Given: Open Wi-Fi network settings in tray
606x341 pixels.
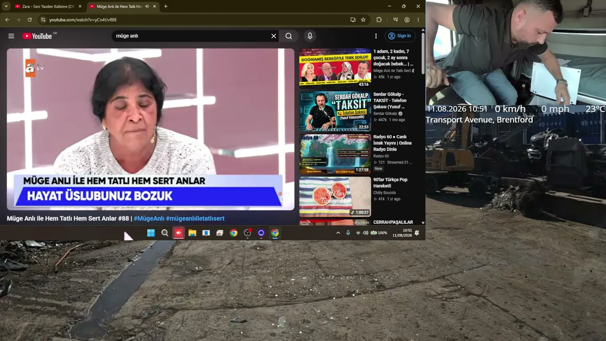Looking at the screenshot, I should pyautogui.click(x=358, y=233).
